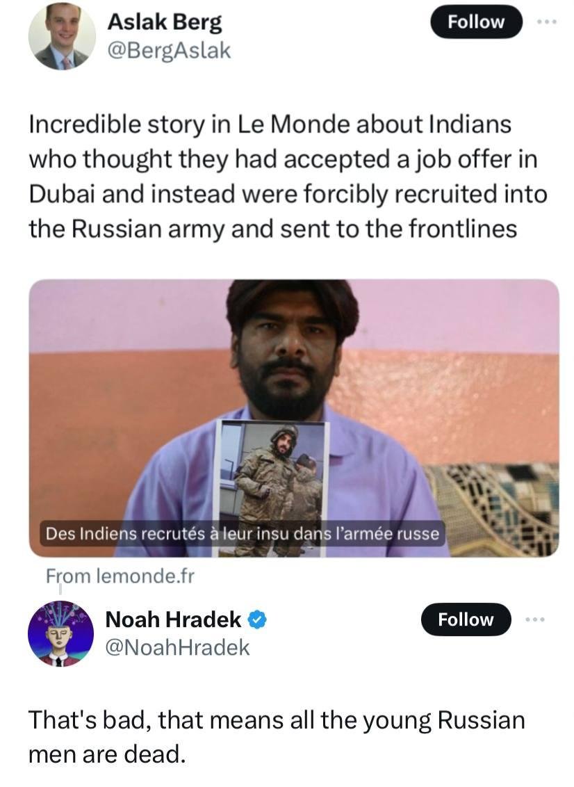The width and height of the screenshot is (574, 787).
Task: Select Noah Hradek's reply text
Action: pyautogui.click(x=277, y=736)
